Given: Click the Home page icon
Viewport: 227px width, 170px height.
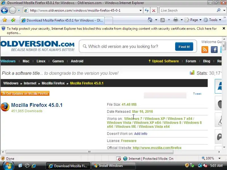Looking at the screenshot, I should pos(150,20).
